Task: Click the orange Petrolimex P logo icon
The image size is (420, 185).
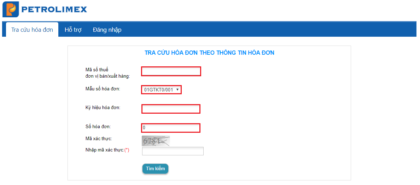Action: [11, 10]
